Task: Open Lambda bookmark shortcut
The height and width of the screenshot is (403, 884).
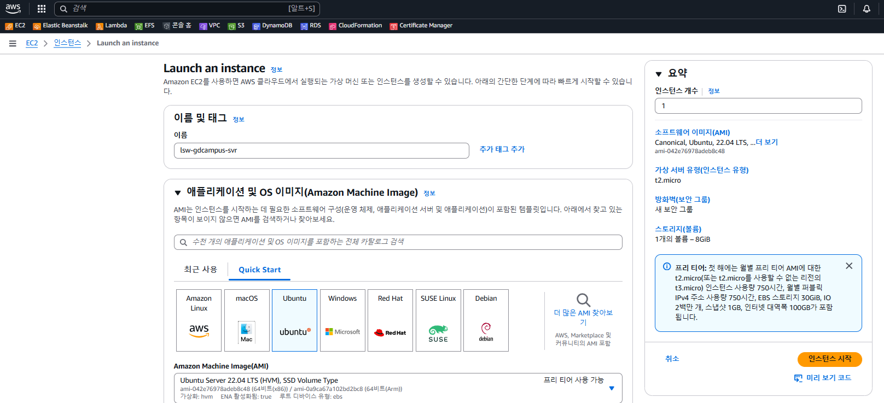Action: (111, 26)
